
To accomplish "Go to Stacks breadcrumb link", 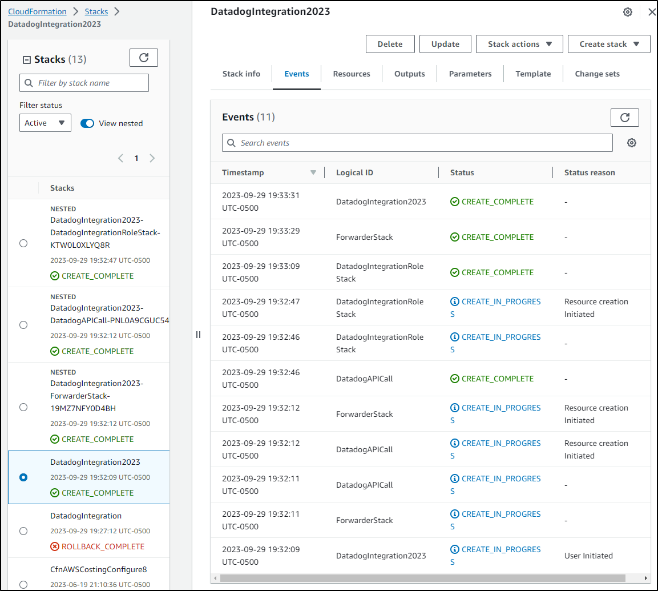I will (x=96, y=12).
